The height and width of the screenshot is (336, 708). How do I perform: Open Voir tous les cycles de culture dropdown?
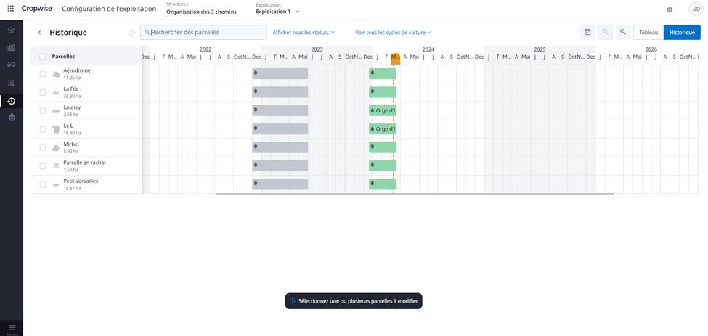(393, 33)
